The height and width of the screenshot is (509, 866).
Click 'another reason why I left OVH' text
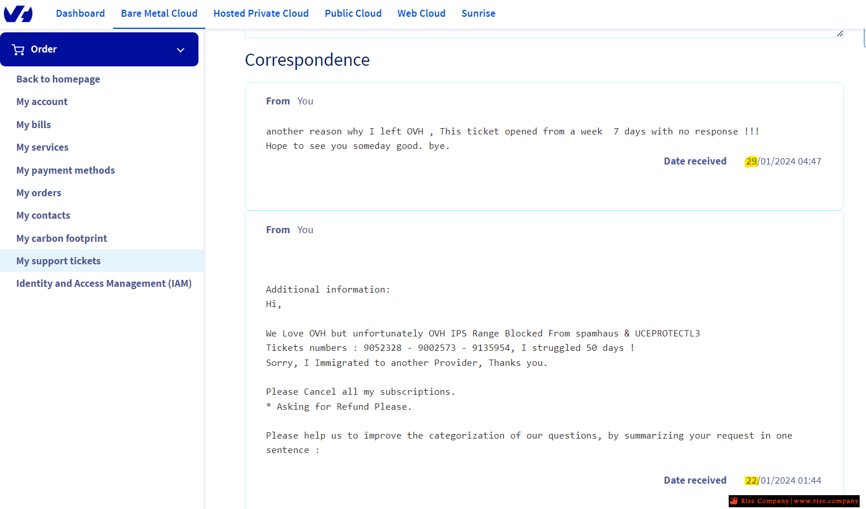coord(344,132)
